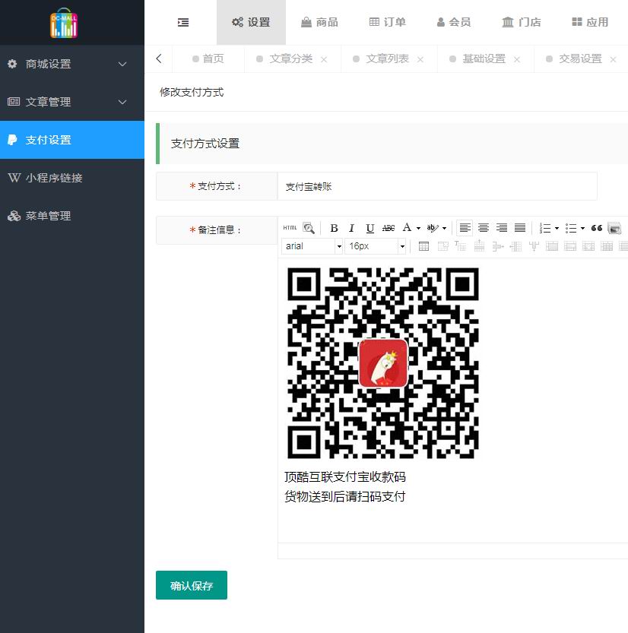Image resolution: width=628 pixels, height=633 pixels.
Task: Close the 交易设置 tab
Action: 613,59
